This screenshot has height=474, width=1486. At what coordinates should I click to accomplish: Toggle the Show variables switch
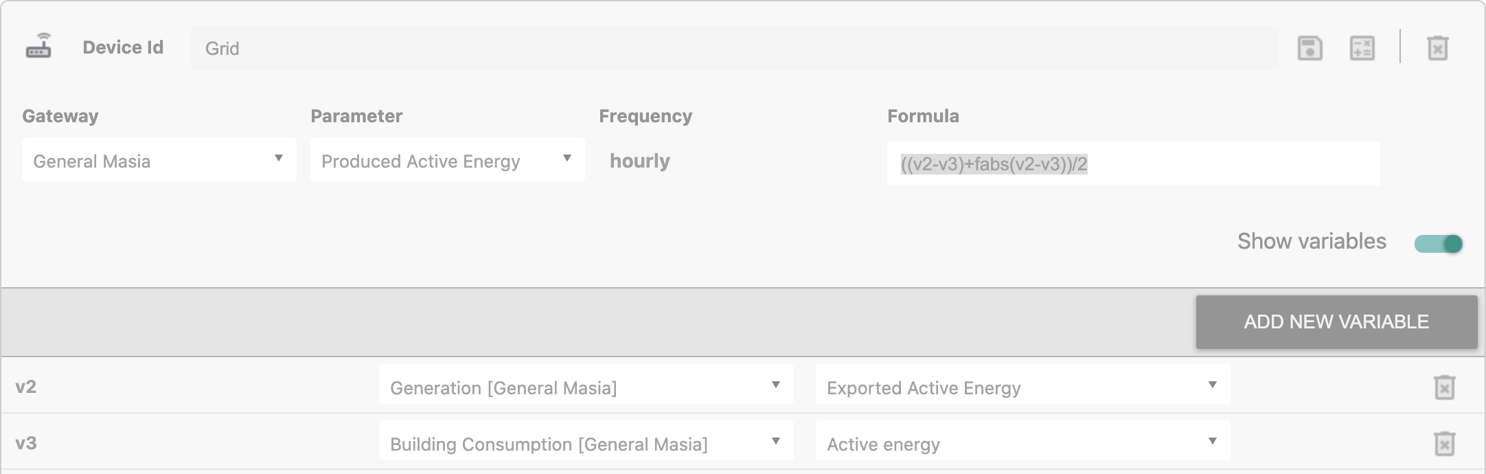click(1438, 243)
